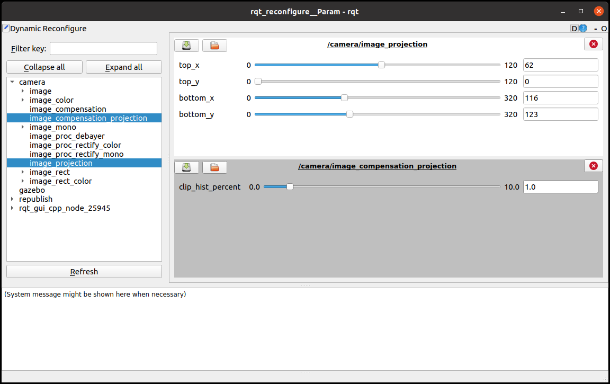Image resolution: width=610 pixels, height=384 pixels.
Task: Select image_proc_debayer in the node tree
Action: [x=67, y=136]
